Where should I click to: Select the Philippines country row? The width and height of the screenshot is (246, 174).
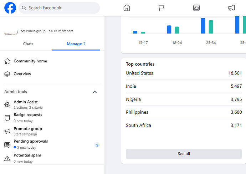pyautogui.click(x=184, y=112)
